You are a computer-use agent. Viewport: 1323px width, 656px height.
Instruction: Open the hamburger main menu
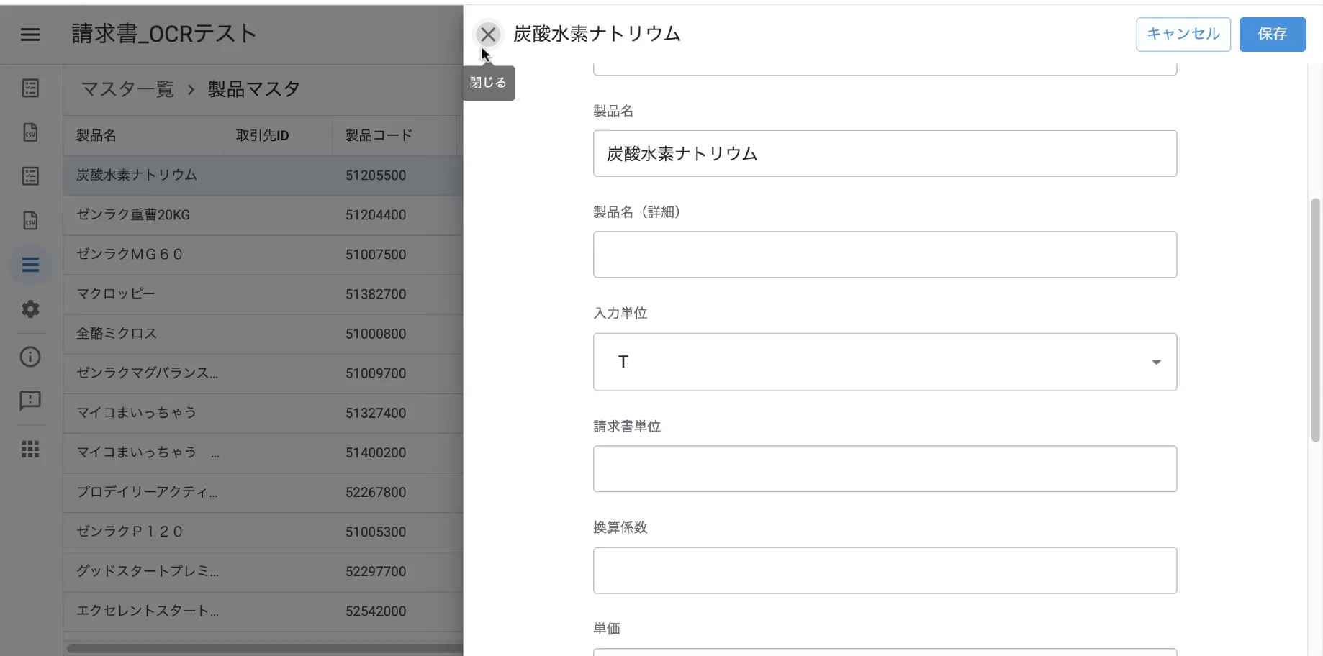click(x=30, y=34)
